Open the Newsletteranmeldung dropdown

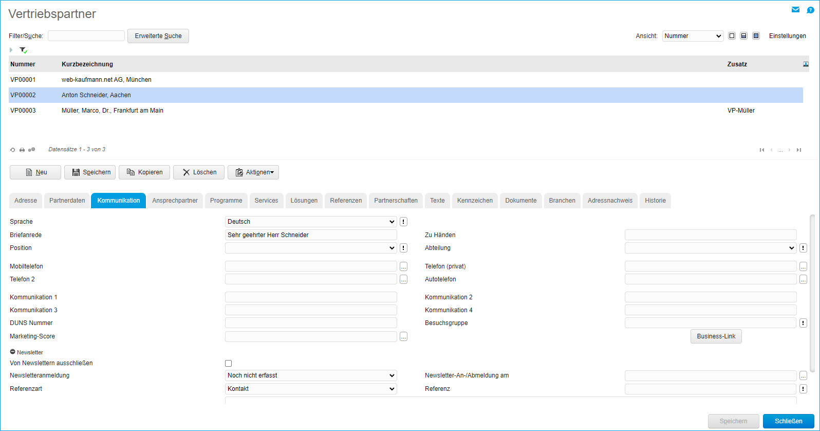pos(311,375)
